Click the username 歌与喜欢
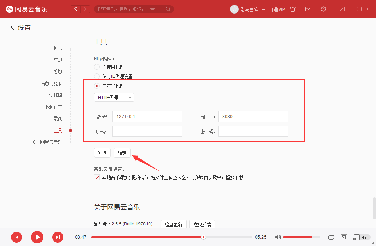The width and height of the screenshot is (376, 246). point(250,9)
